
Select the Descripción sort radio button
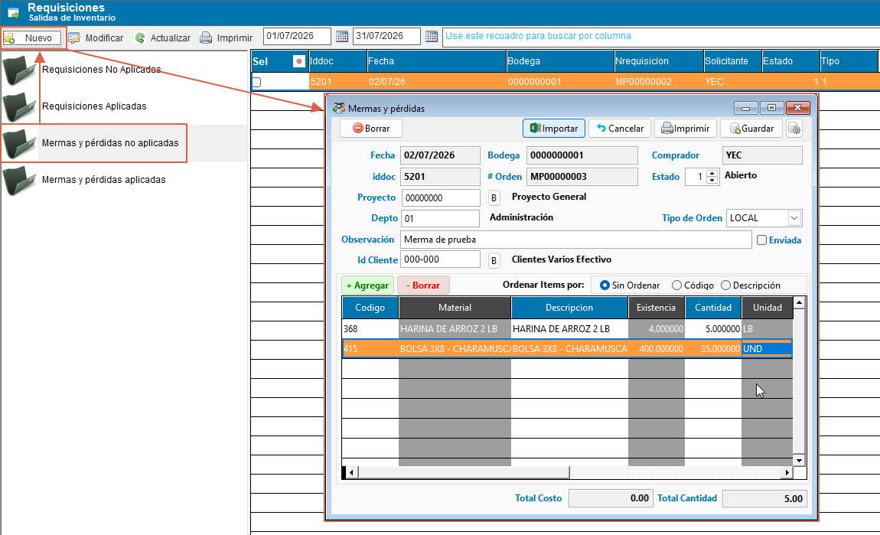tap(725, 285)
